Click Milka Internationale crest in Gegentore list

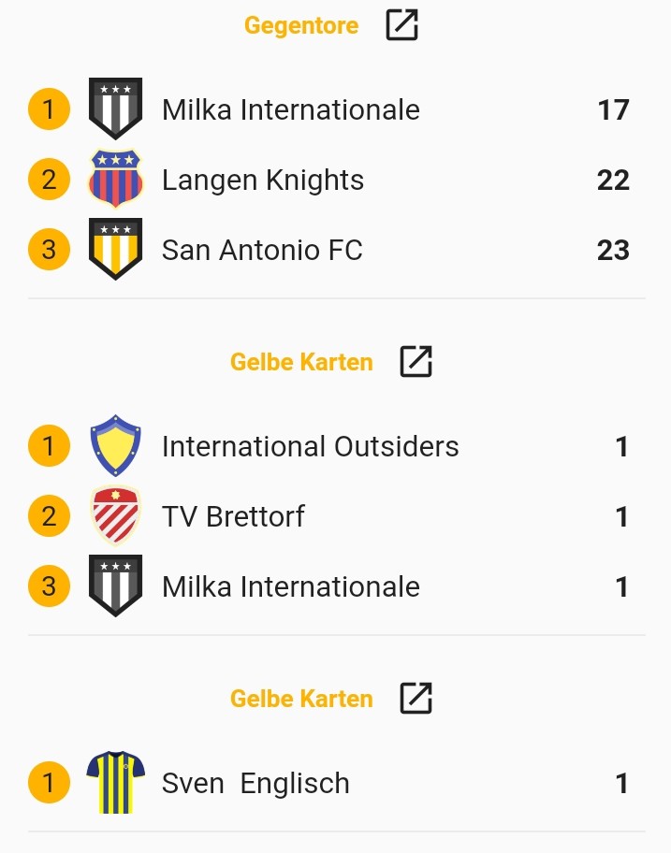tap(115, 108)
